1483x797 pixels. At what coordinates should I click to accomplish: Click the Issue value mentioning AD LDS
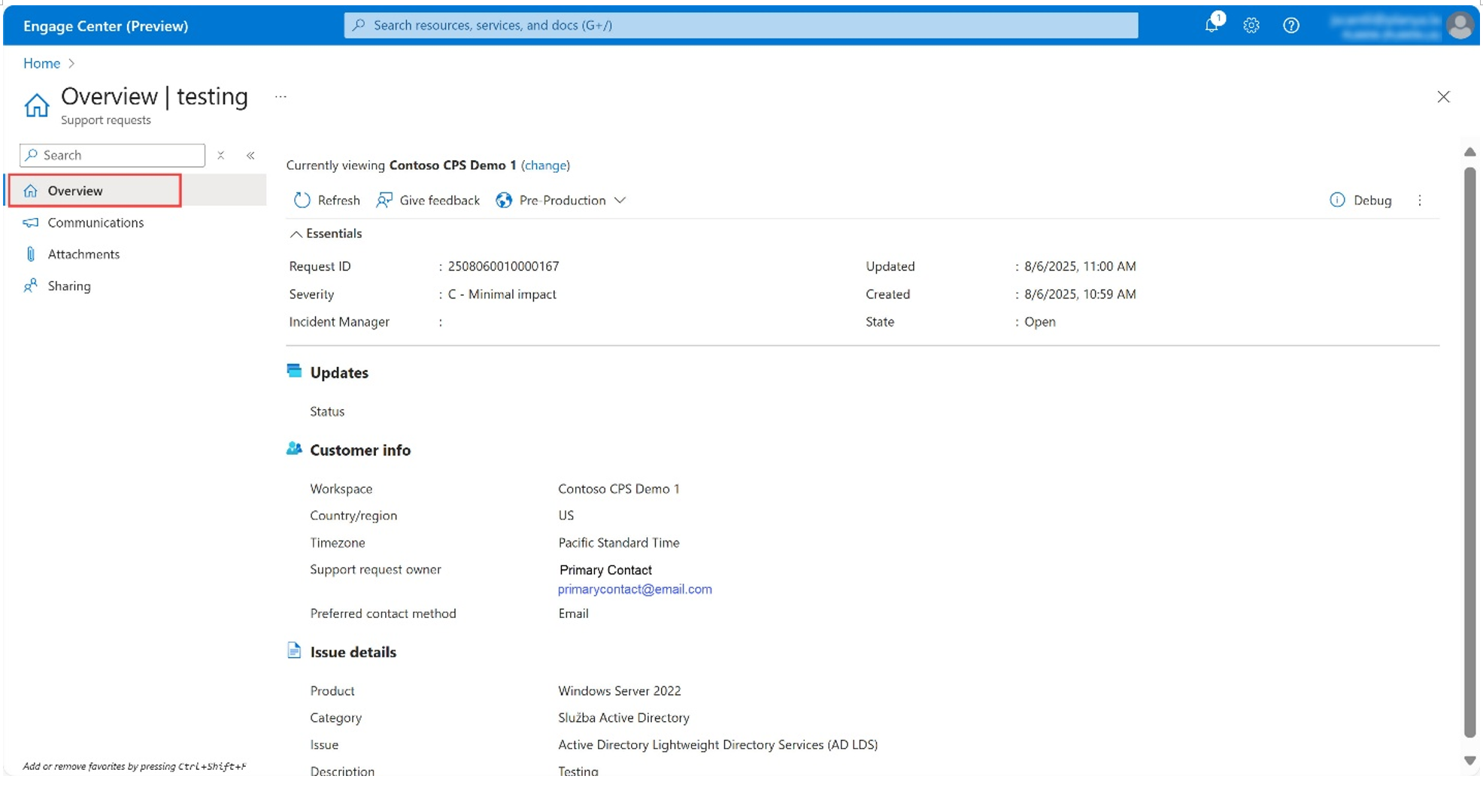(717, 745)
